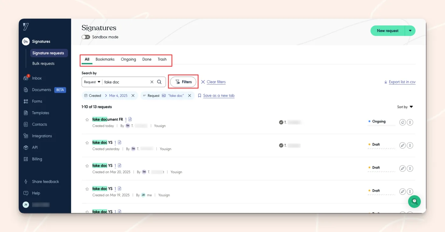Viewport: 445px width, 232px height.
Task: Click edit pencil for yesterday's fake doc YS
Action: pos(402,145)
